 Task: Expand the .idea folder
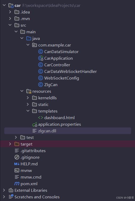[x=10, y=12]
